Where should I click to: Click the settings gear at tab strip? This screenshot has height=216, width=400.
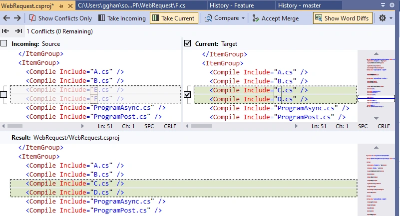point(392,5)
